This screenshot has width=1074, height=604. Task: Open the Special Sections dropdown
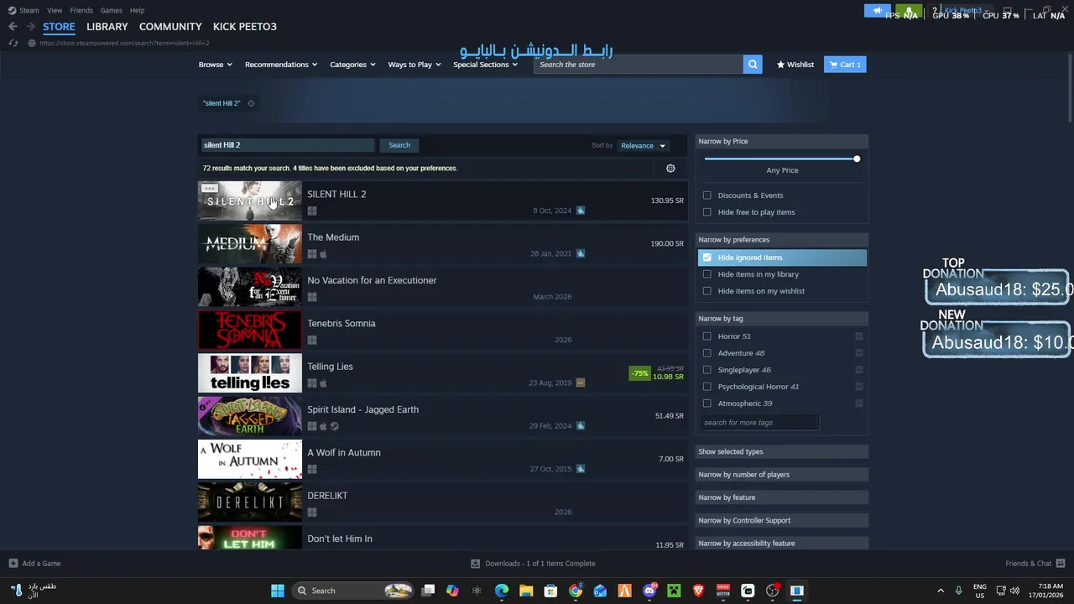point(485,65)
